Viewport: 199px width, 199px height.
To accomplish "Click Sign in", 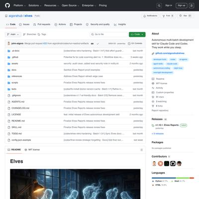I will pyautogui.click(x=169, y=5).
